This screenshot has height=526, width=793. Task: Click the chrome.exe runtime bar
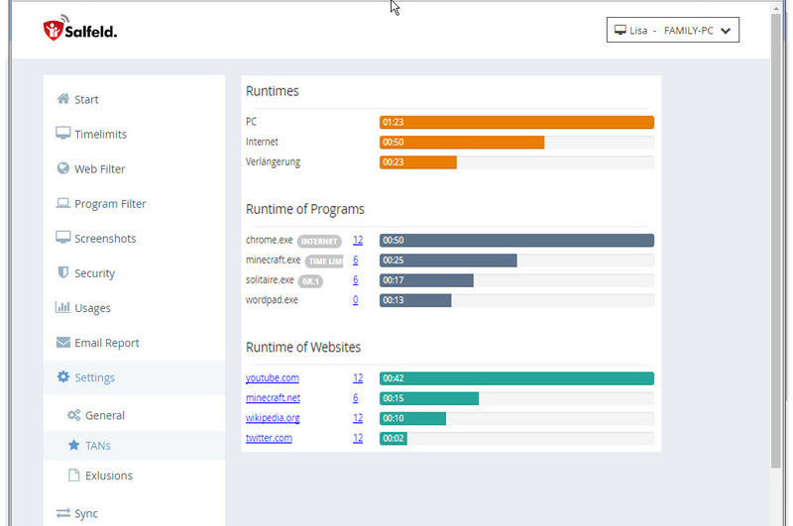pos(516,240)
